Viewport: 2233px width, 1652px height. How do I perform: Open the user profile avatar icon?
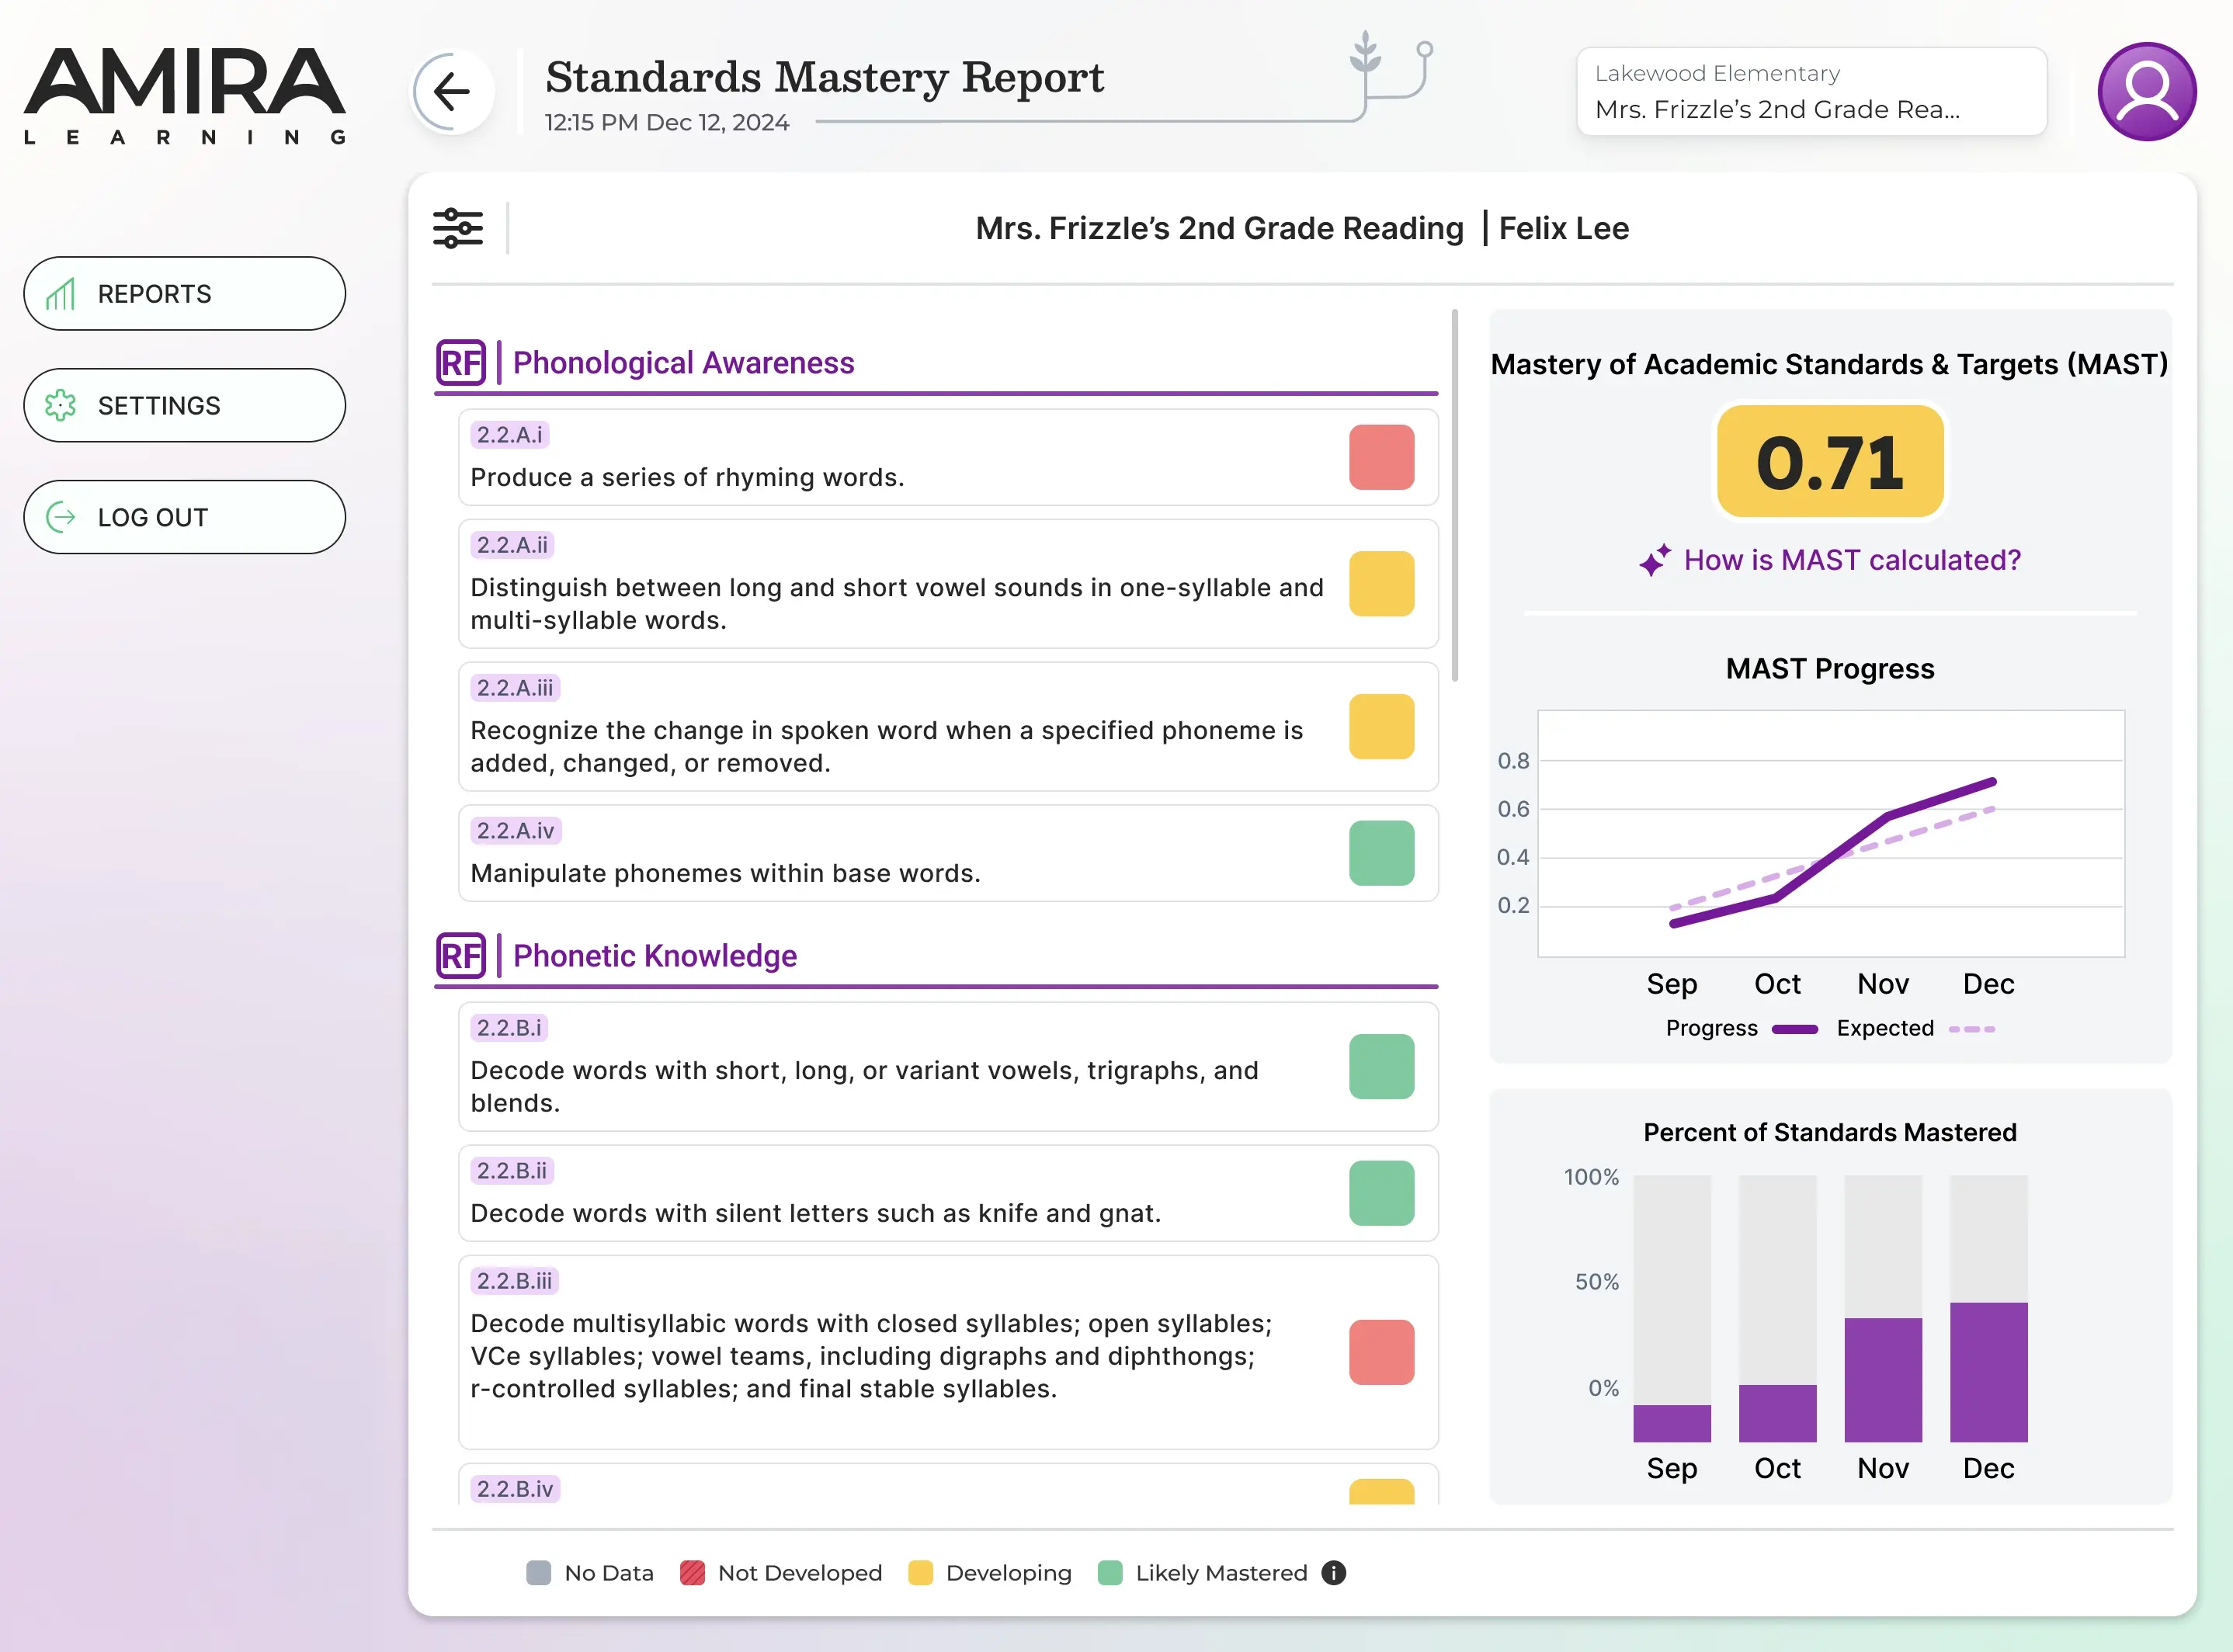tap(2146, 91)
